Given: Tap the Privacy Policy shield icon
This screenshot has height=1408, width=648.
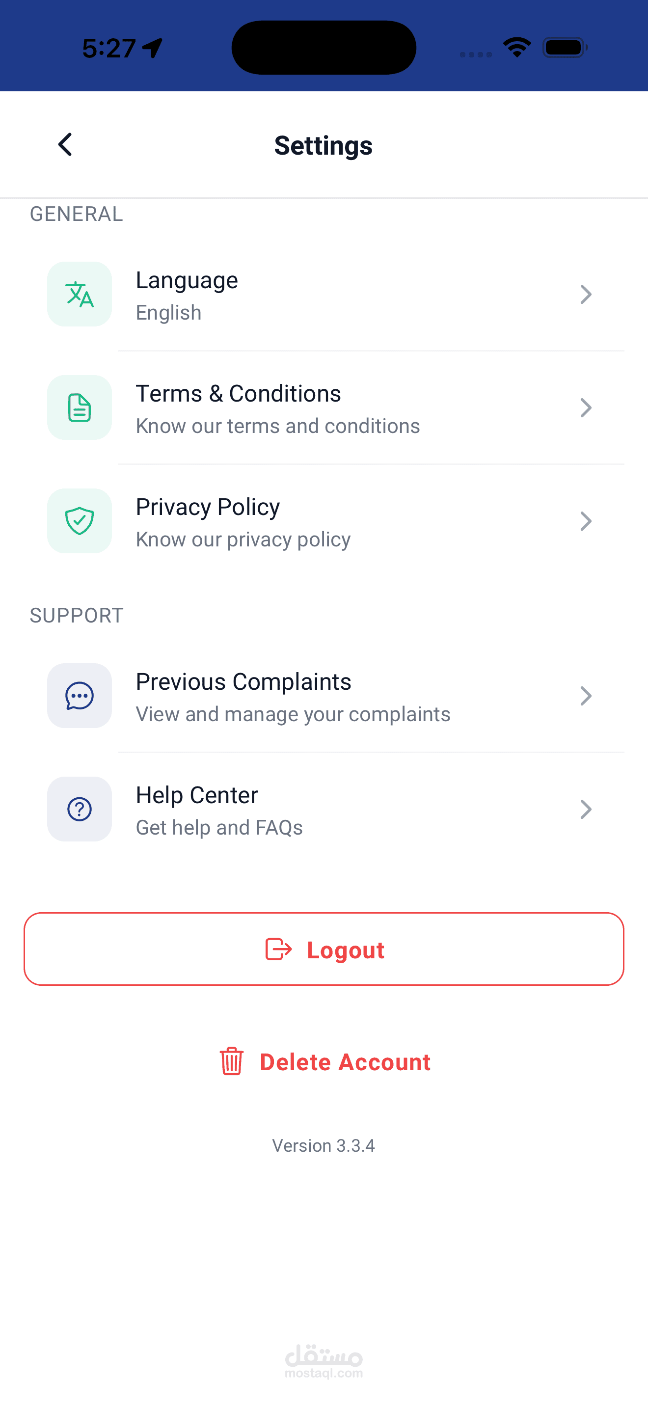Looking at the screenshot, I should coord(79,521).
